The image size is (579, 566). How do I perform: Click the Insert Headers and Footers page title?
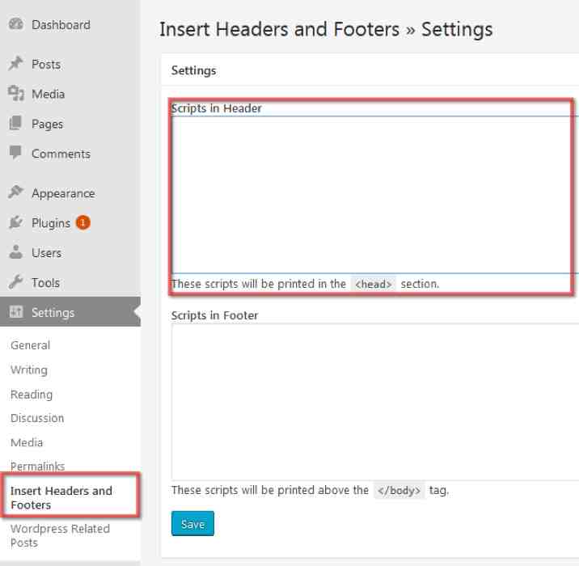point(326,30)
